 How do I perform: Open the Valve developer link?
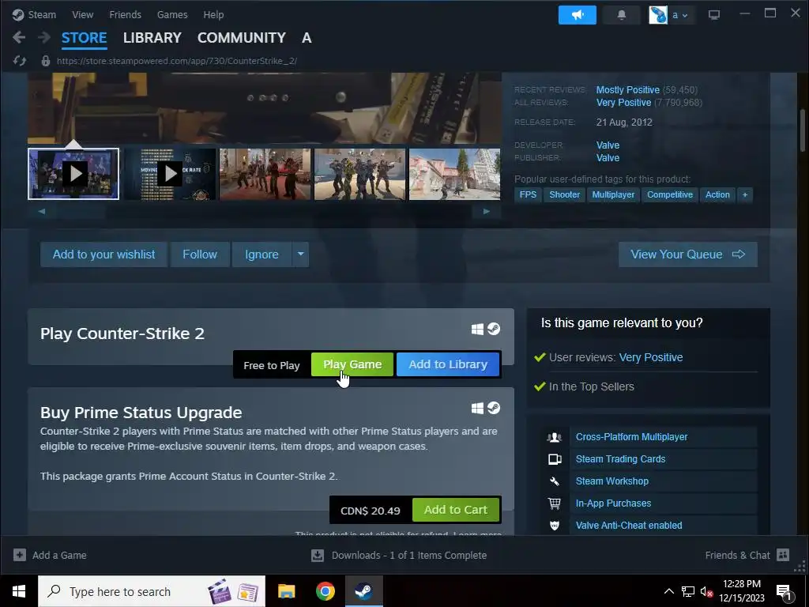pos(608,145)
